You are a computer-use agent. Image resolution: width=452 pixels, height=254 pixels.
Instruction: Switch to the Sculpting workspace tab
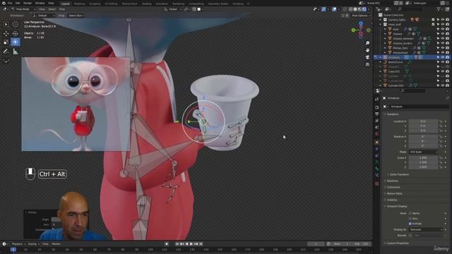click(95, 4)
